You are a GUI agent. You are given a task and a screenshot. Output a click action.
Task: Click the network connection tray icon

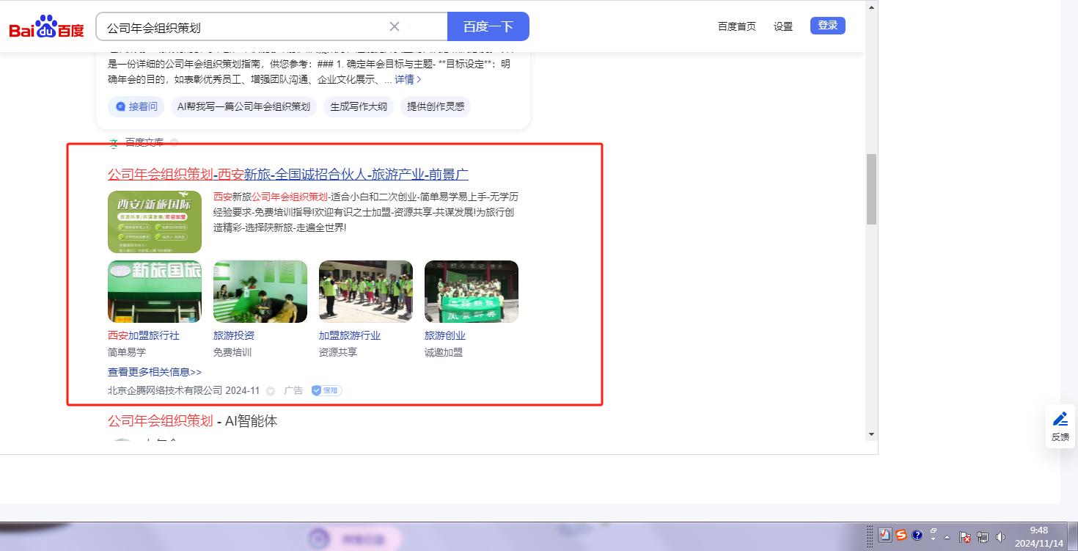[x=982, y=536]
